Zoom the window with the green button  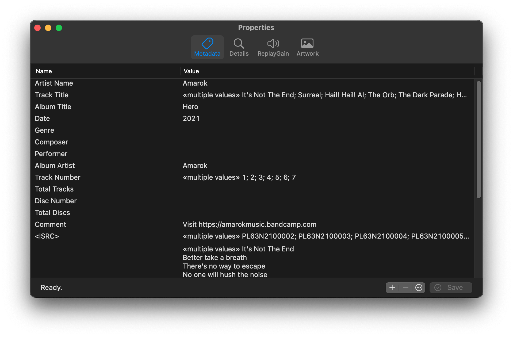click(59, 28)
